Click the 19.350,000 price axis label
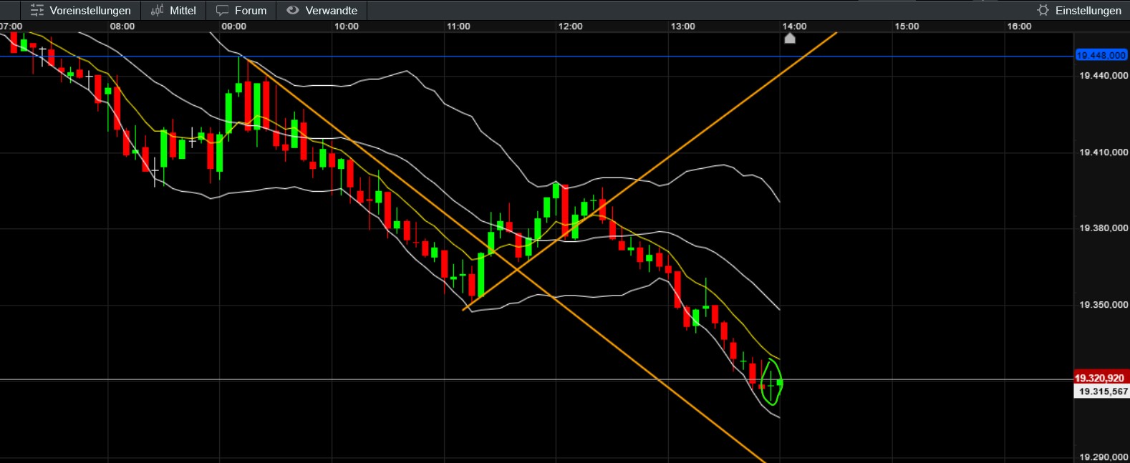This screenshot has width=1130, height=463. coord(1104,304)
